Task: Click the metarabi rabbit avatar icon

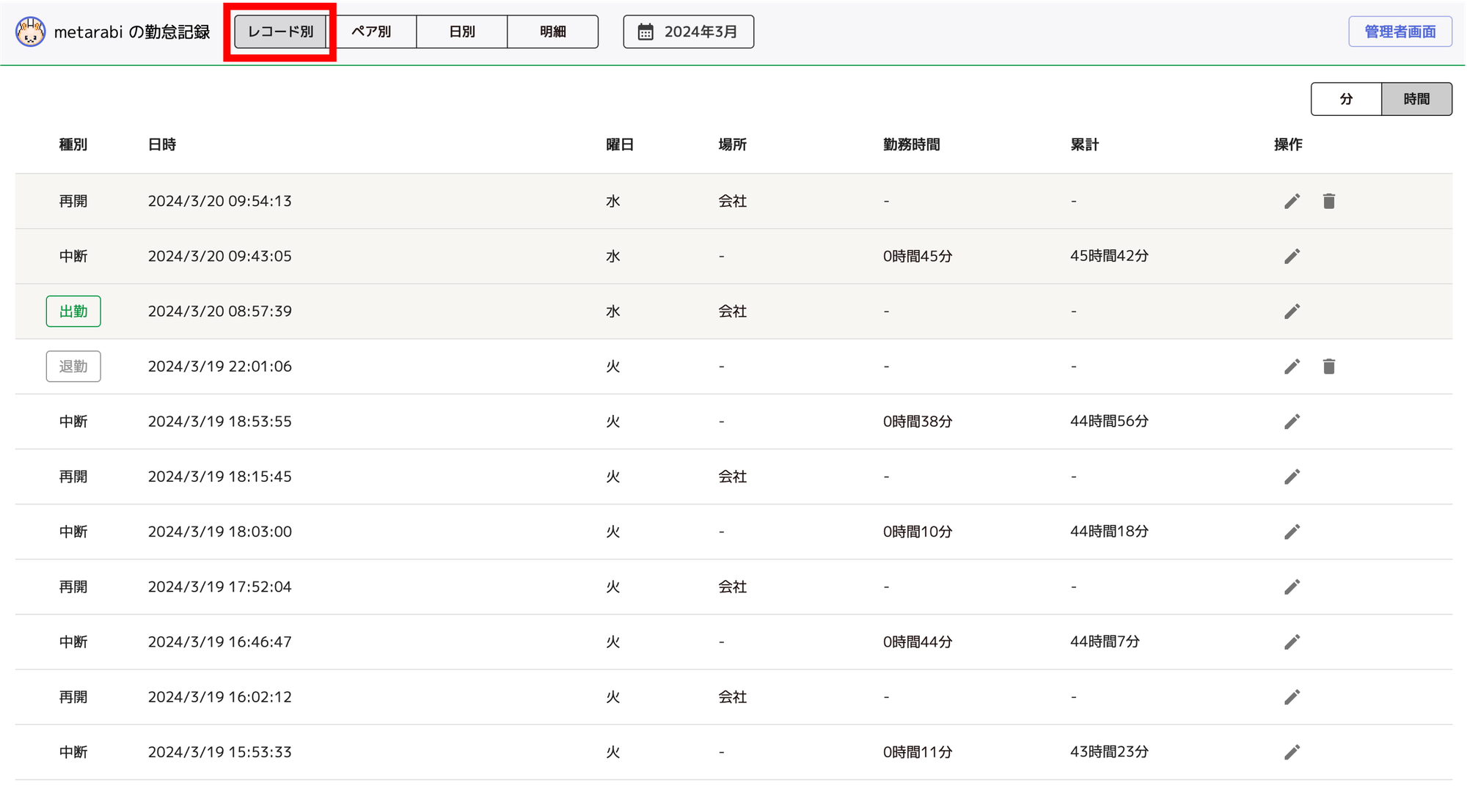Action: (x=30, y=32)
